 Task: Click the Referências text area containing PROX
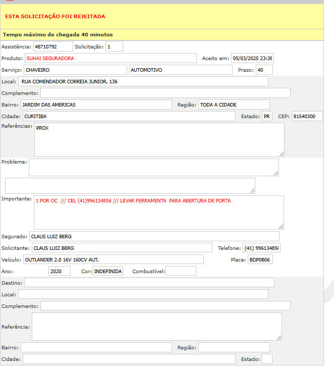click(159, 140)
